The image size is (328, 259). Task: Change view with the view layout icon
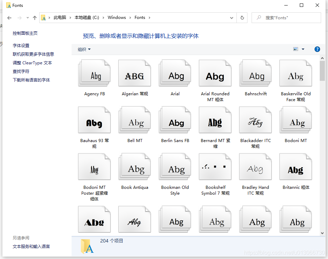[x=296, y=49]
